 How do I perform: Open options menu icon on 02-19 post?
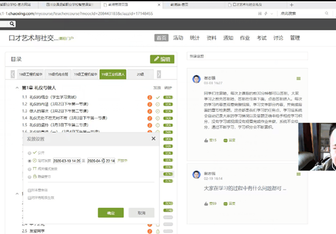coord(298,174)
